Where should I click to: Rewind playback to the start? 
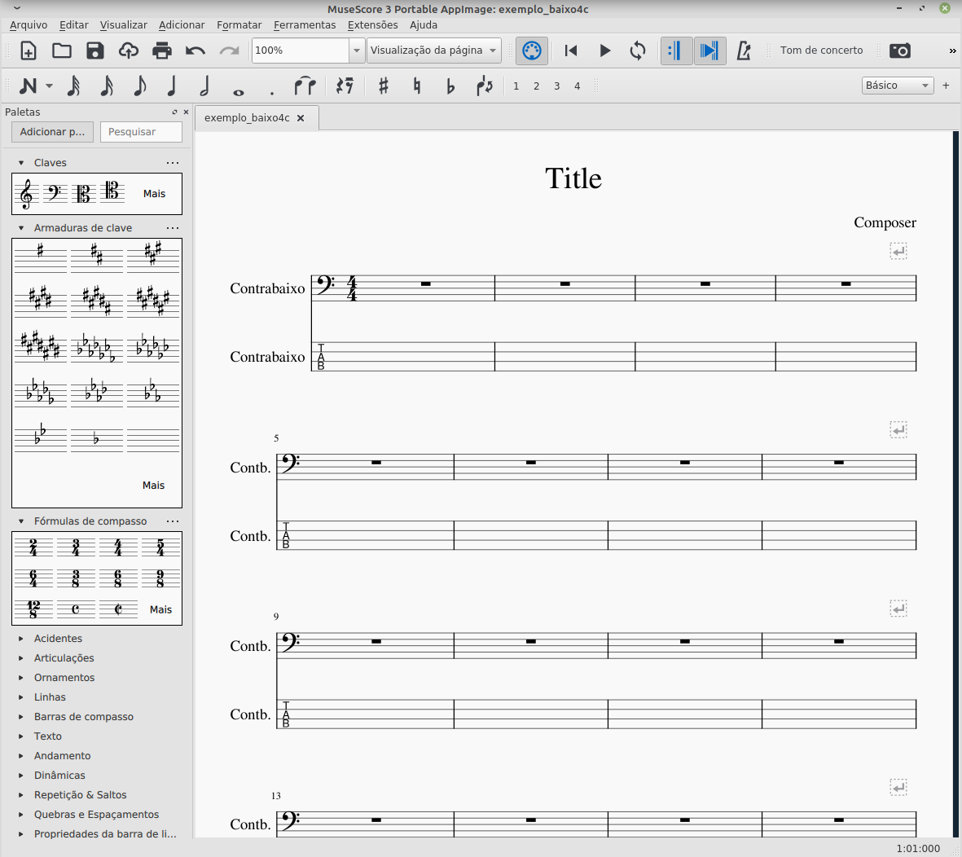570,51
